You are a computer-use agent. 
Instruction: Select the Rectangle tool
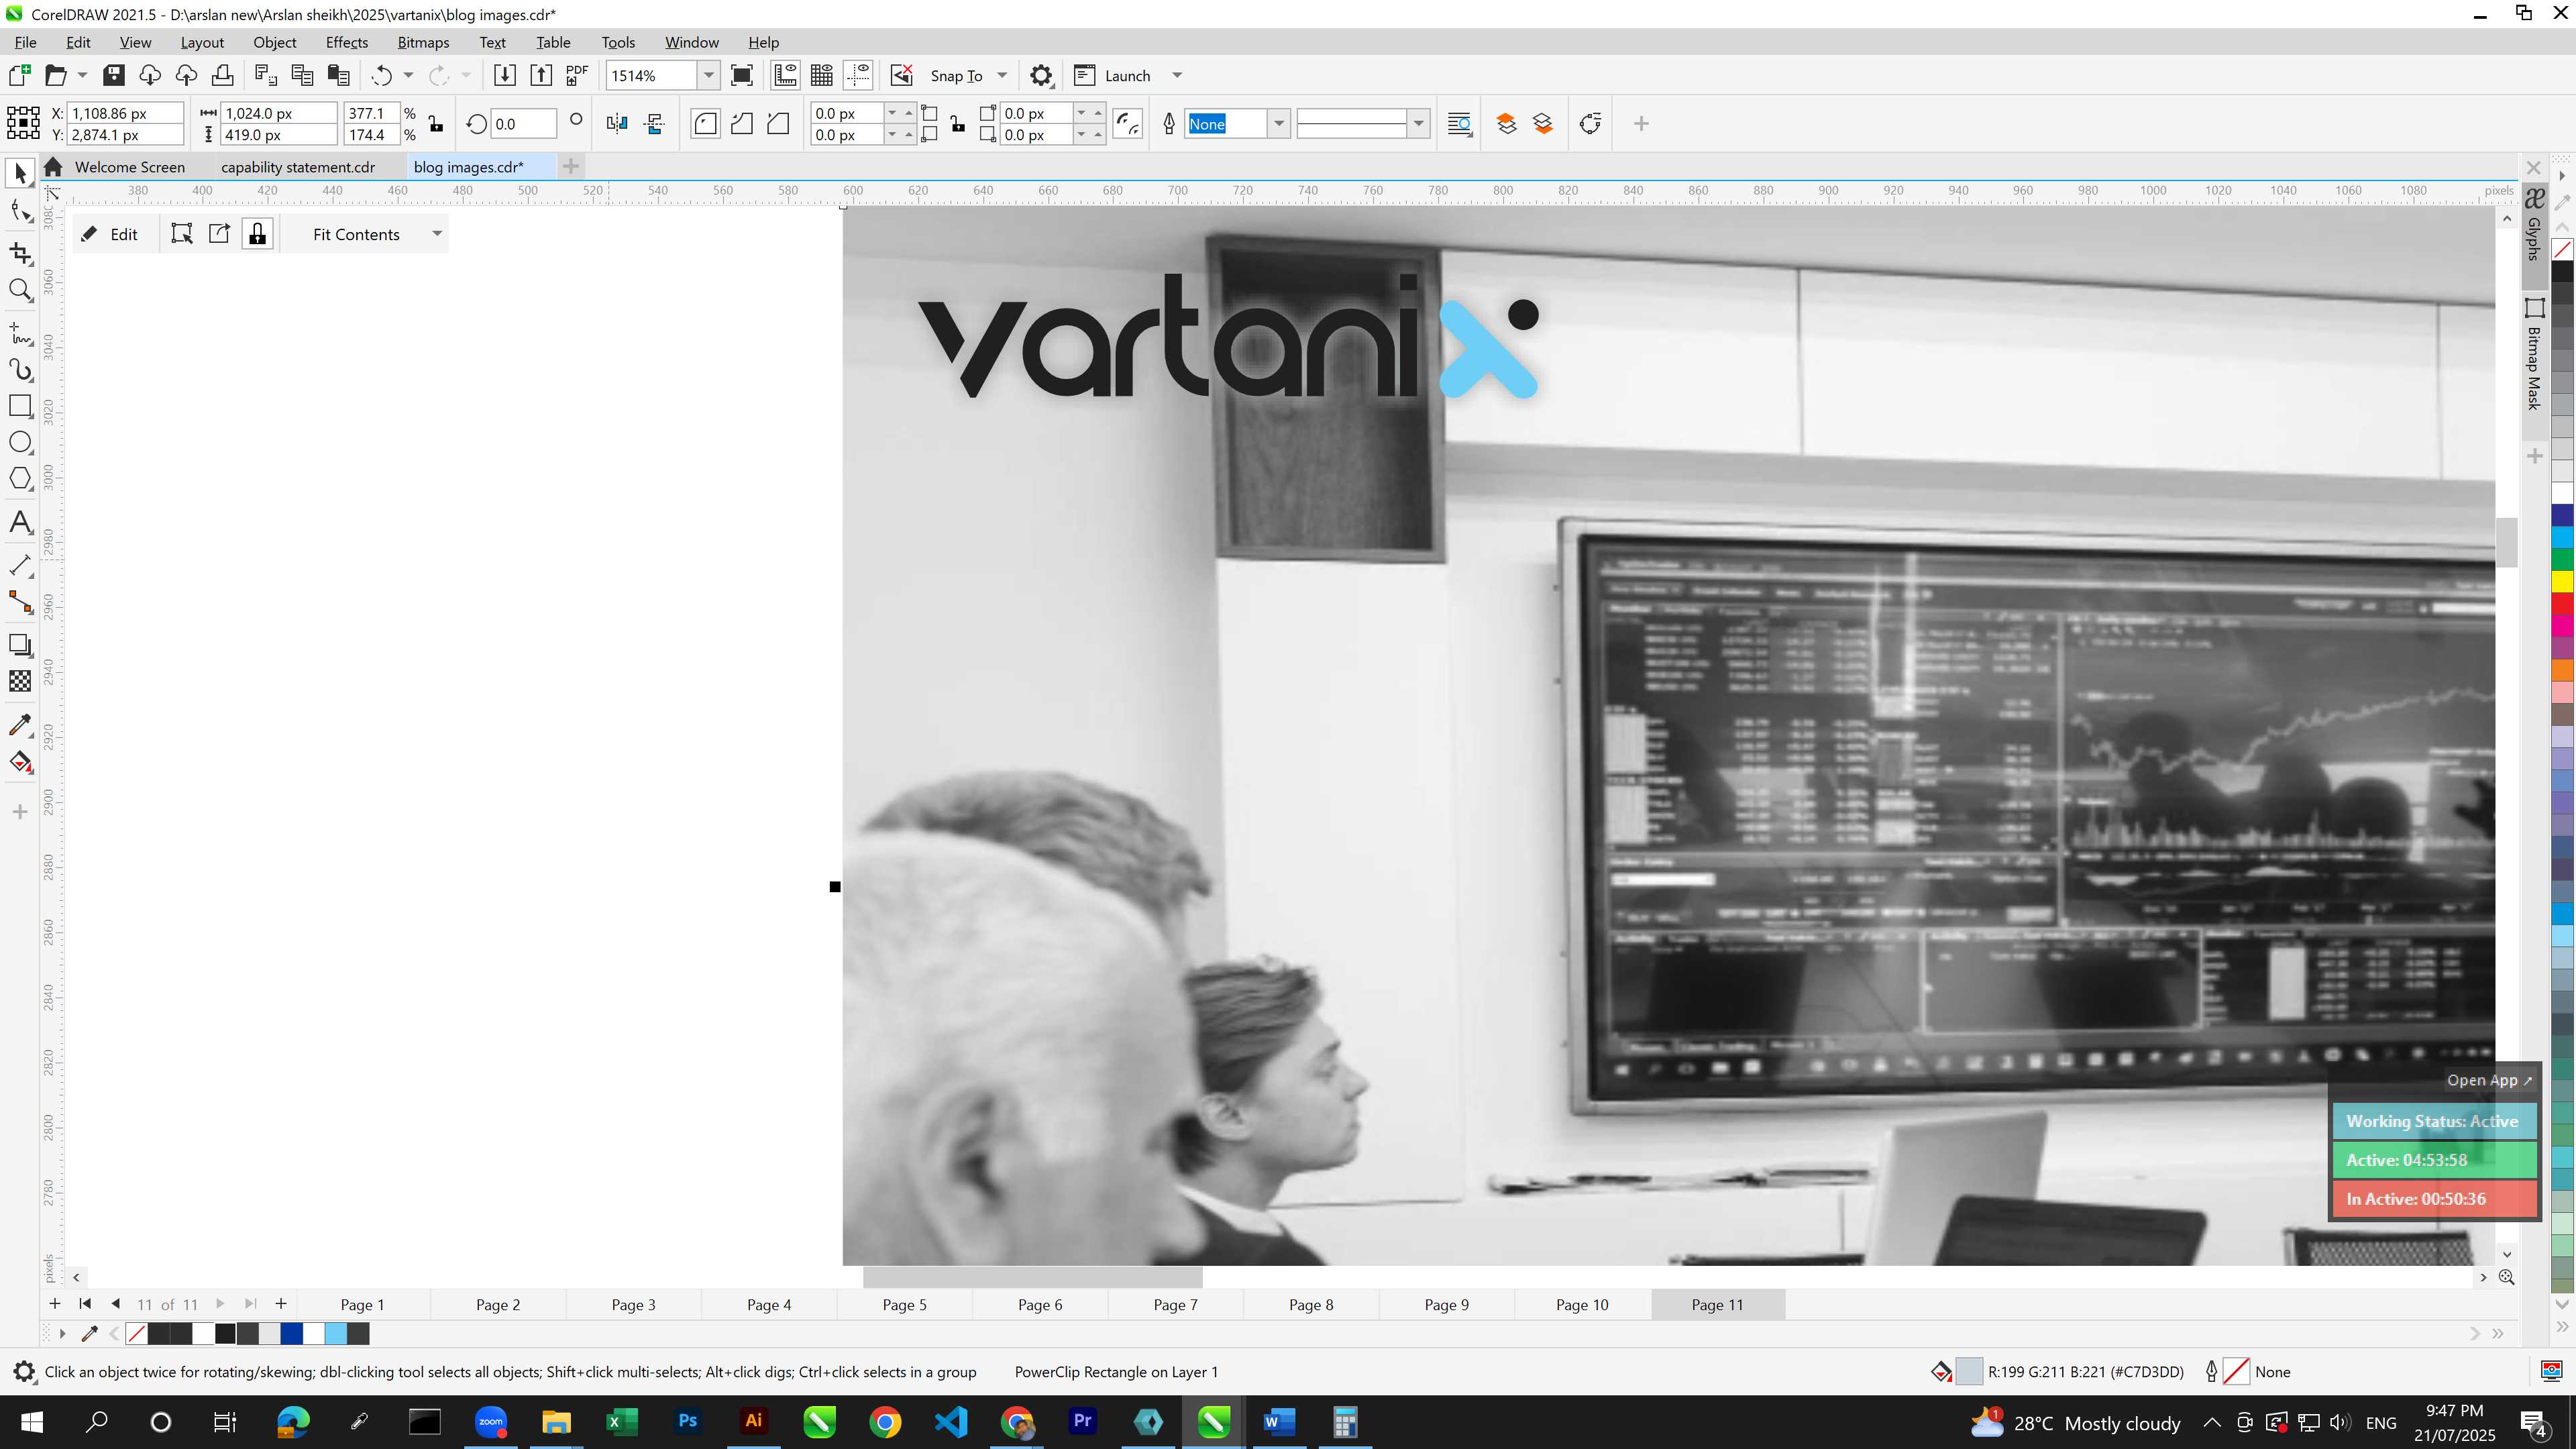click(x=20, y=406)
